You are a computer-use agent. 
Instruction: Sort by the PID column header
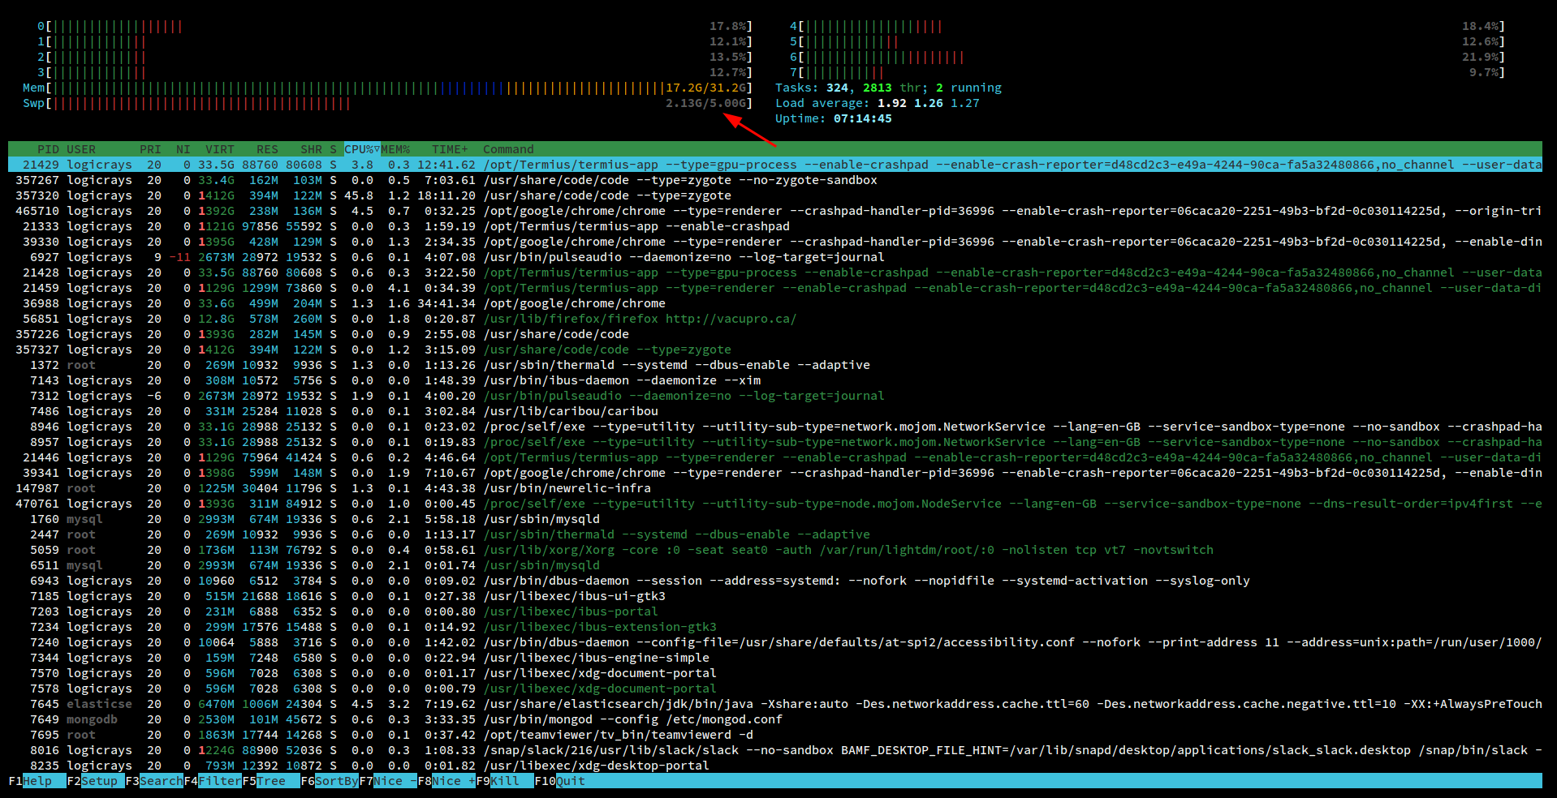coord(48,149)
